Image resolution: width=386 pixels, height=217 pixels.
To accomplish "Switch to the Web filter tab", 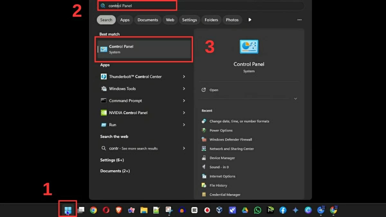I will 170,20.
